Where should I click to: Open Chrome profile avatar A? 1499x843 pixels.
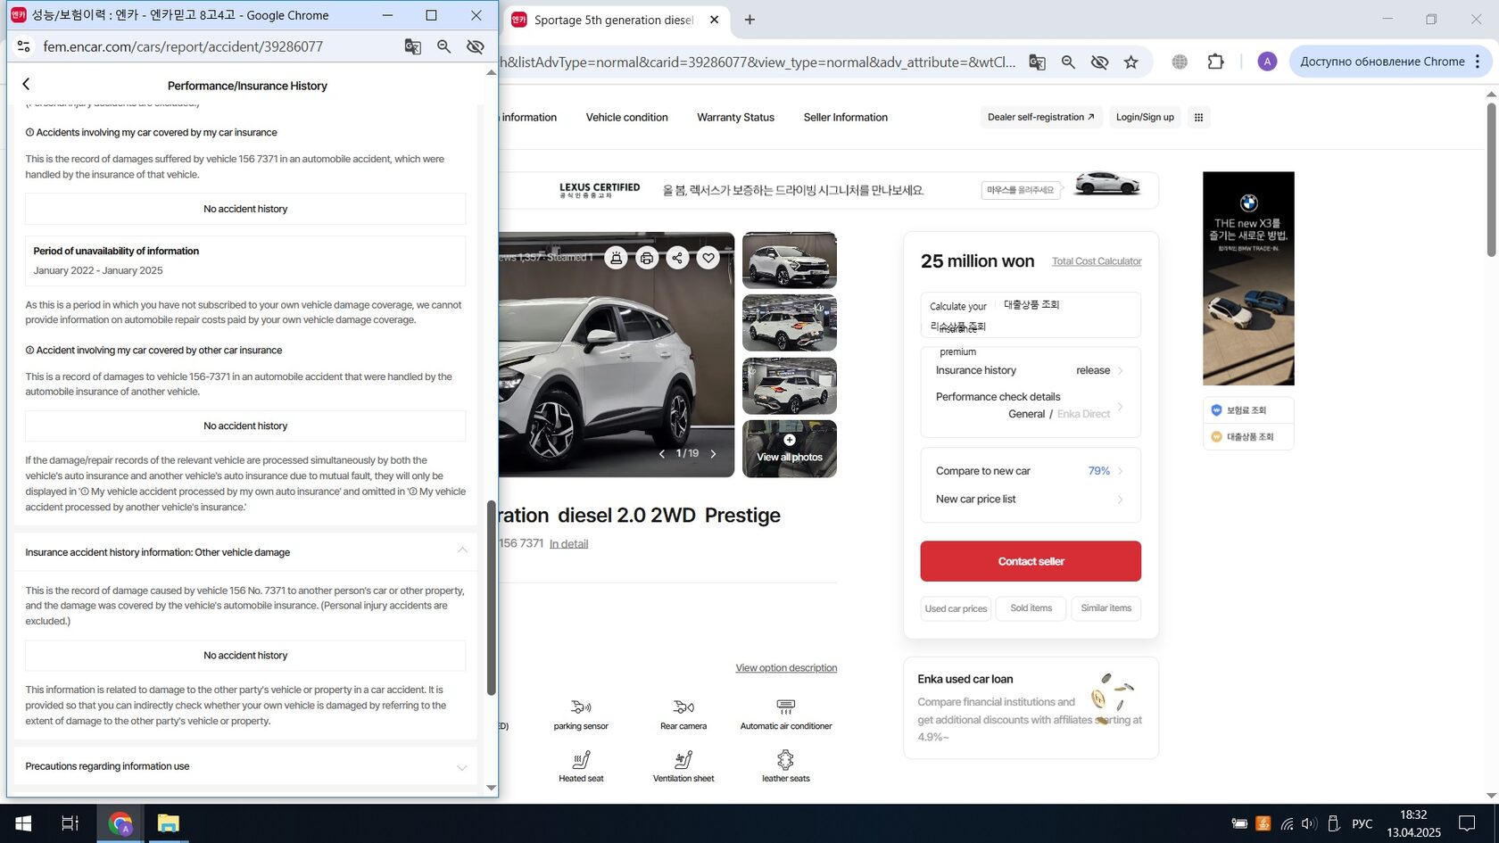click(x=1267, y=62)
